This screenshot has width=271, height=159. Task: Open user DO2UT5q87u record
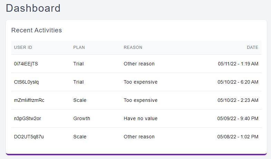coord(29,137)
